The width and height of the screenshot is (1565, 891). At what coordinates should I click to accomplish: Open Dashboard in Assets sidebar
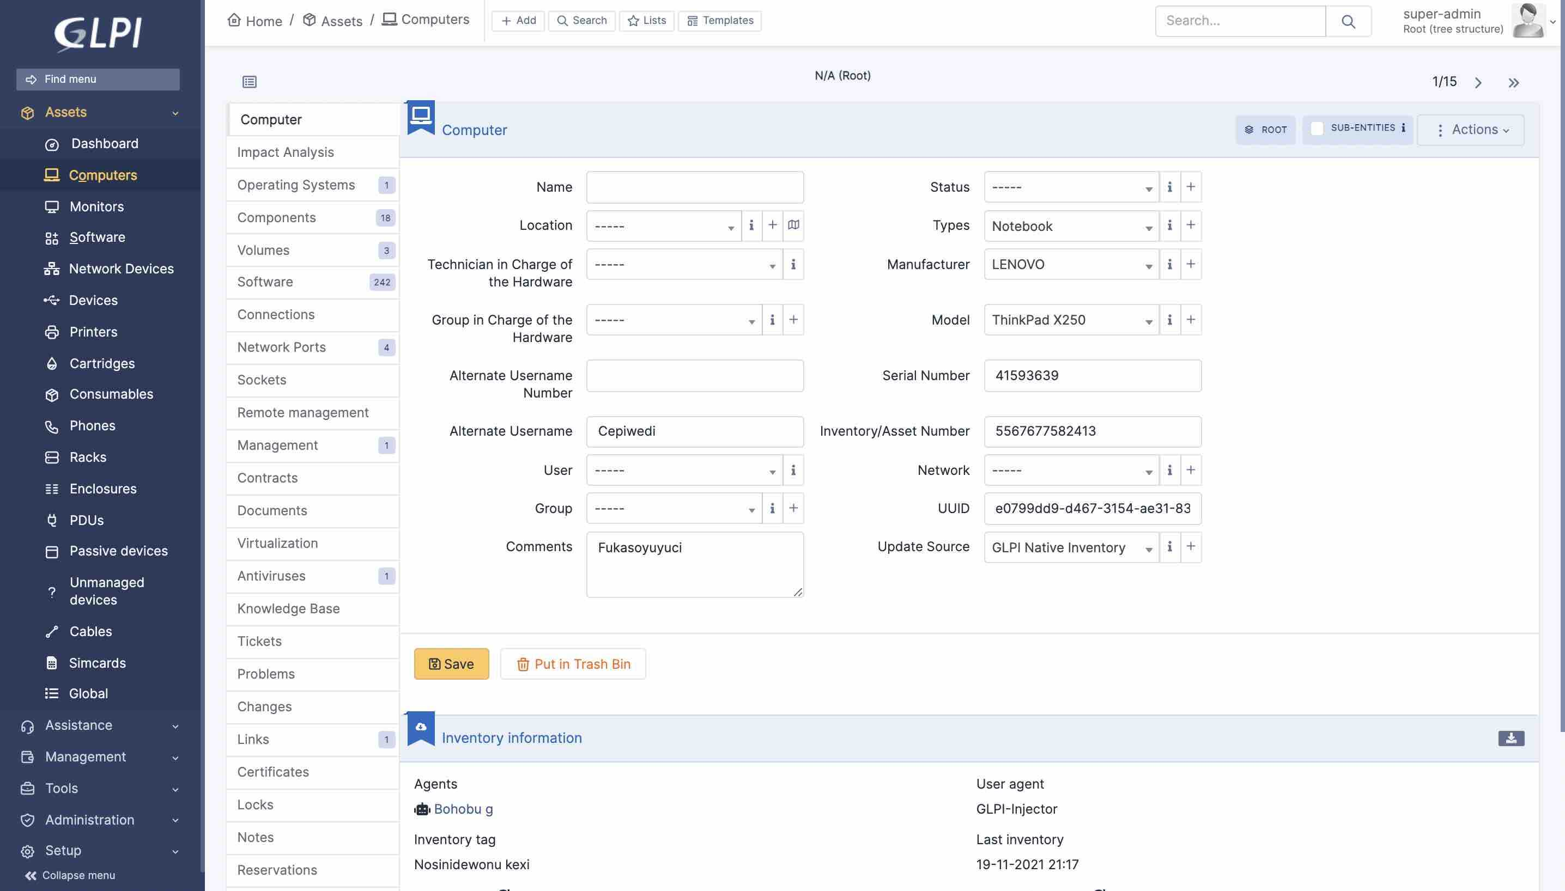click(105, 144)
